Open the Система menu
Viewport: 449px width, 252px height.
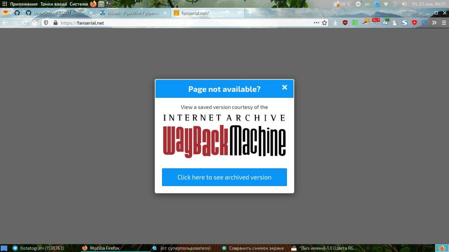point(79,4)
